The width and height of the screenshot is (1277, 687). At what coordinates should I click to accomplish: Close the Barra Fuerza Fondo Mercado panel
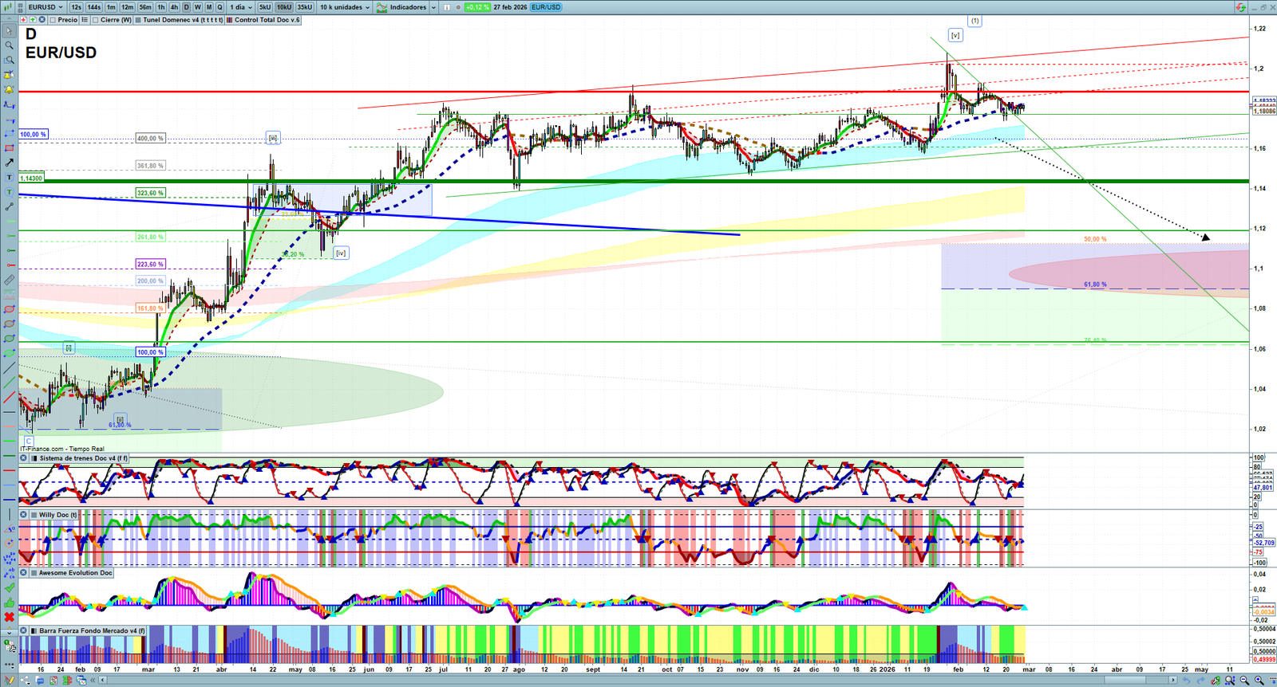coord(24,630)
